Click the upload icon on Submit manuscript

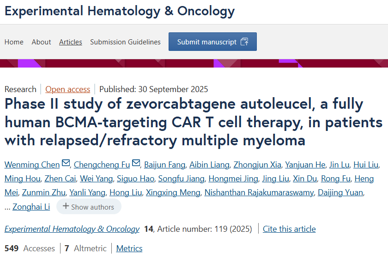245,42
